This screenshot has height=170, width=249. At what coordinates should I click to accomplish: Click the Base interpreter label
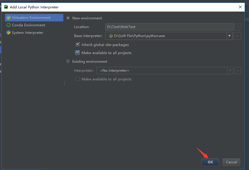pos(88,36)
